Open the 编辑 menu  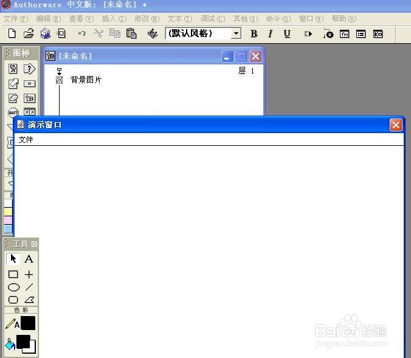click(49, 19)
